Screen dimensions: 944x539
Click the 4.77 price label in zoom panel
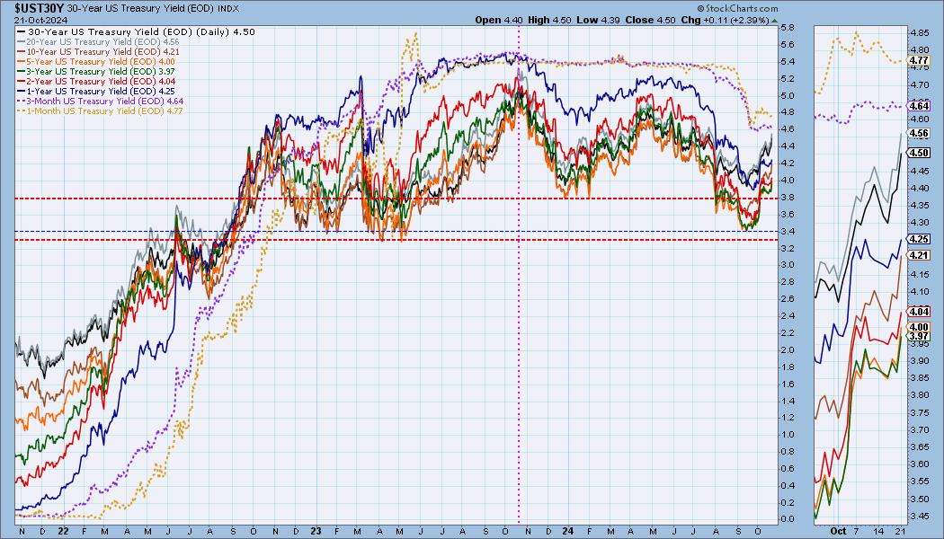[919, 61]
